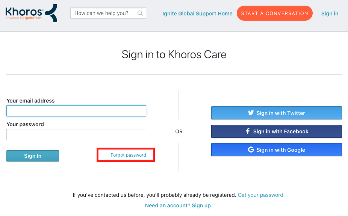This screenshot has height=216, width=348.
Task: Submit the form with Sign In button
Action: pyautogui.click(x=33, y=156)
